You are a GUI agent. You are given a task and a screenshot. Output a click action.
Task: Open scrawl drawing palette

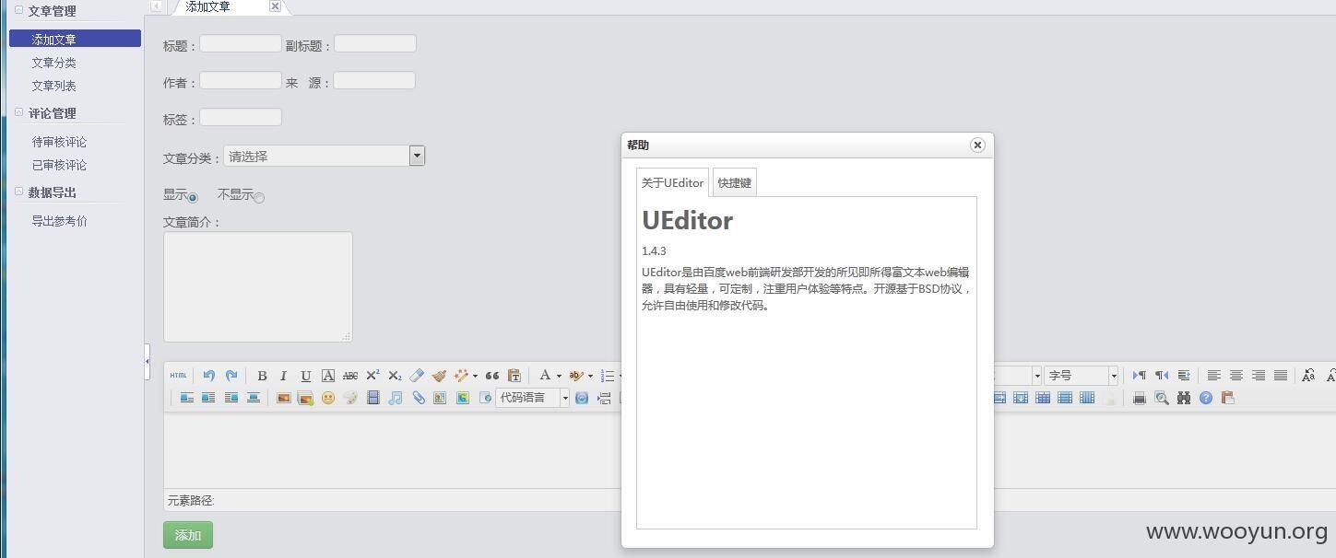pyautogui.click(x=350, y=398)
